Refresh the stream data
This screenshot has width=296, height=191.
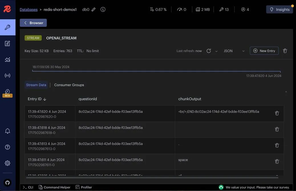[x=209, y=51]
